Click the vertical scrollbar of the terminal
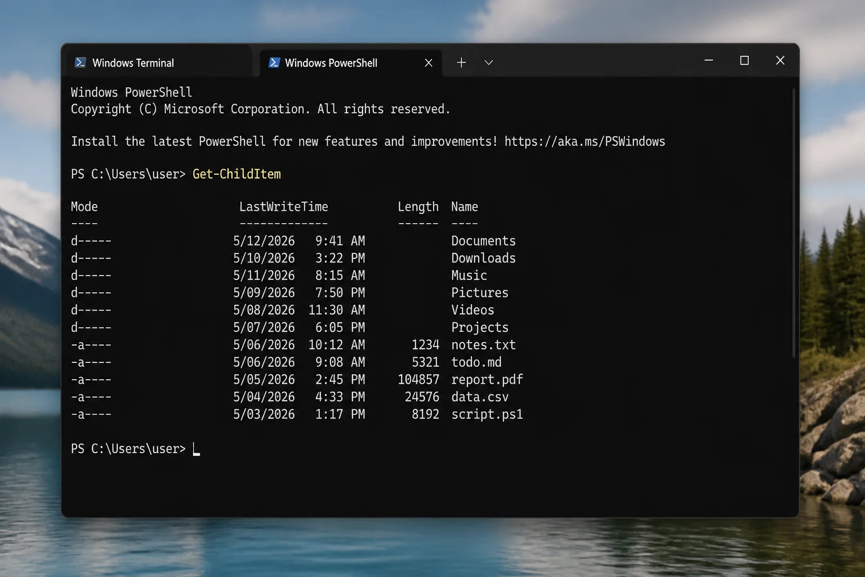865x577 pixels. [x=793, y=223]
